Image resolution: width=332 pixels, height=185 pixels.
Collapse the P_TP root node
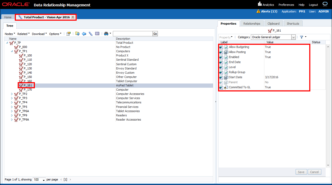click(x=7, y=43)
